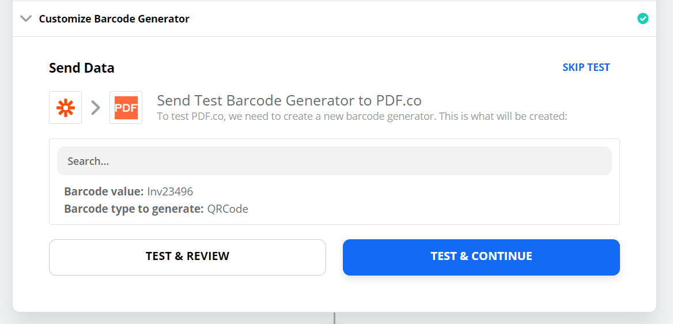Click the description text about creating barcode generator
This screenshot has width=673, height=324.
coord(362,116)
